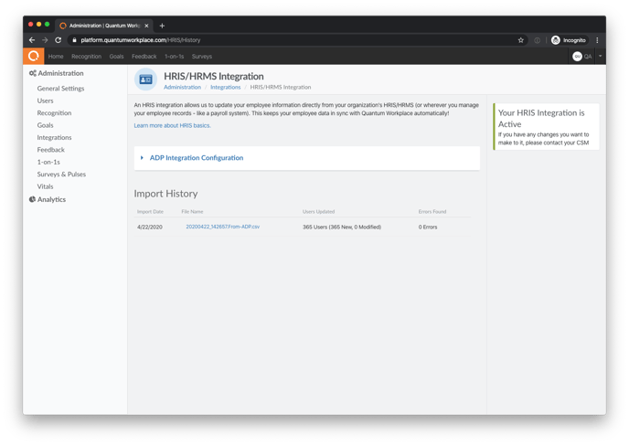The width and height of the screenshot is (629, 445).
Task: Click the ADP Integration Configuration title
Action: 197,158
